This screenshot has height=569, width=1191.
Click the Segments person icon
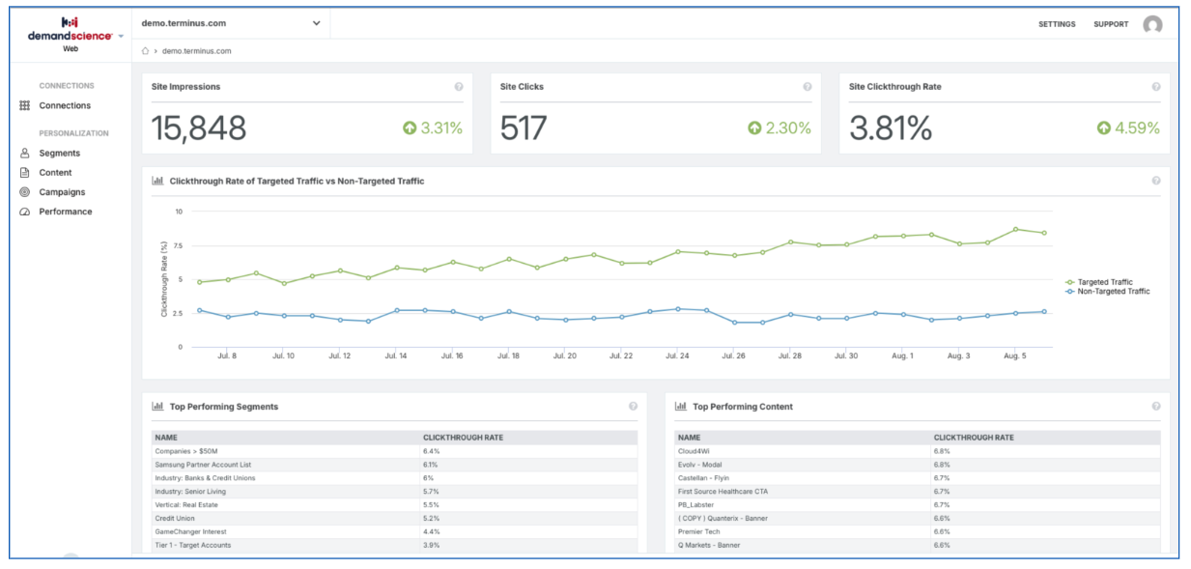coord(25,153)
